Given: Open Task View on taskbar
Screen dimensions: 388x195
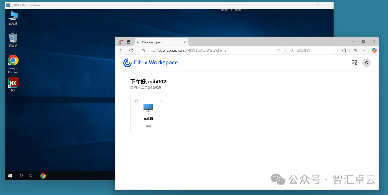Looking at the screenshot, I should (x=31, y=176).
